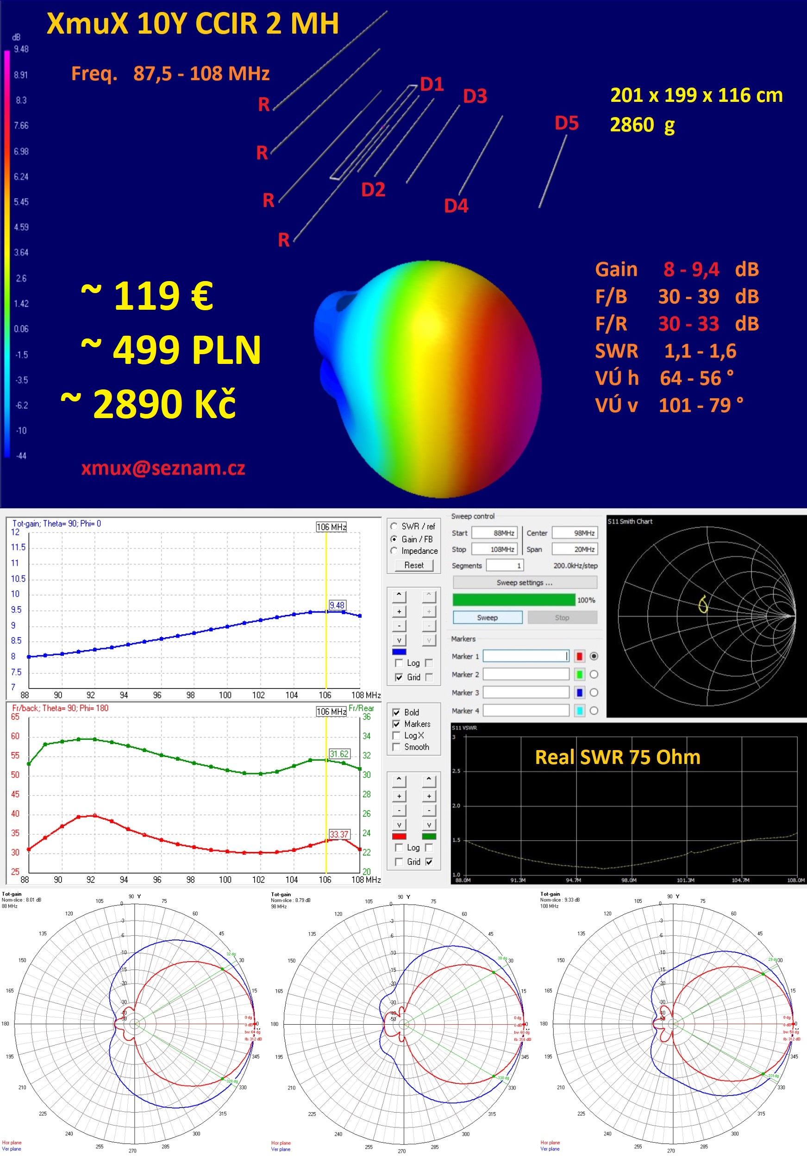Click the S11 Smith Chart display
Image resolution: width=807 pixels, height=1158 pixels.
(706, 616)
